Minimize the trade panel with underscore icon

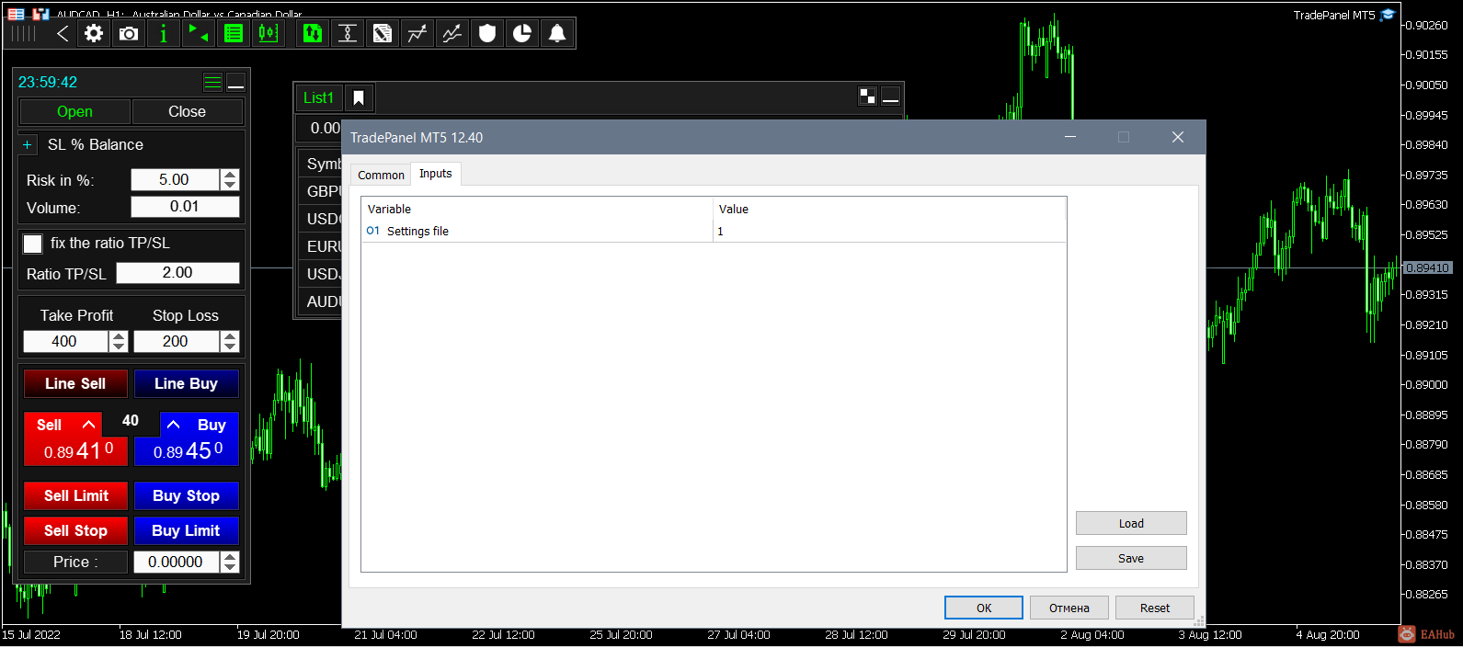[x=236, y=83]
